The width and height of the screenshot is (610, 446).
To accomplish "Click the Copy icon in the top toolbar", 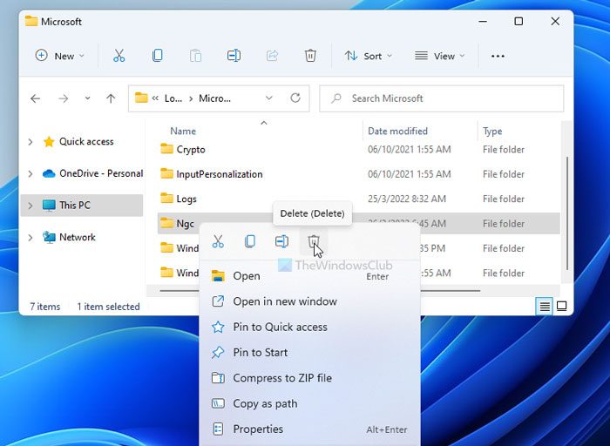I will point(157,56).
